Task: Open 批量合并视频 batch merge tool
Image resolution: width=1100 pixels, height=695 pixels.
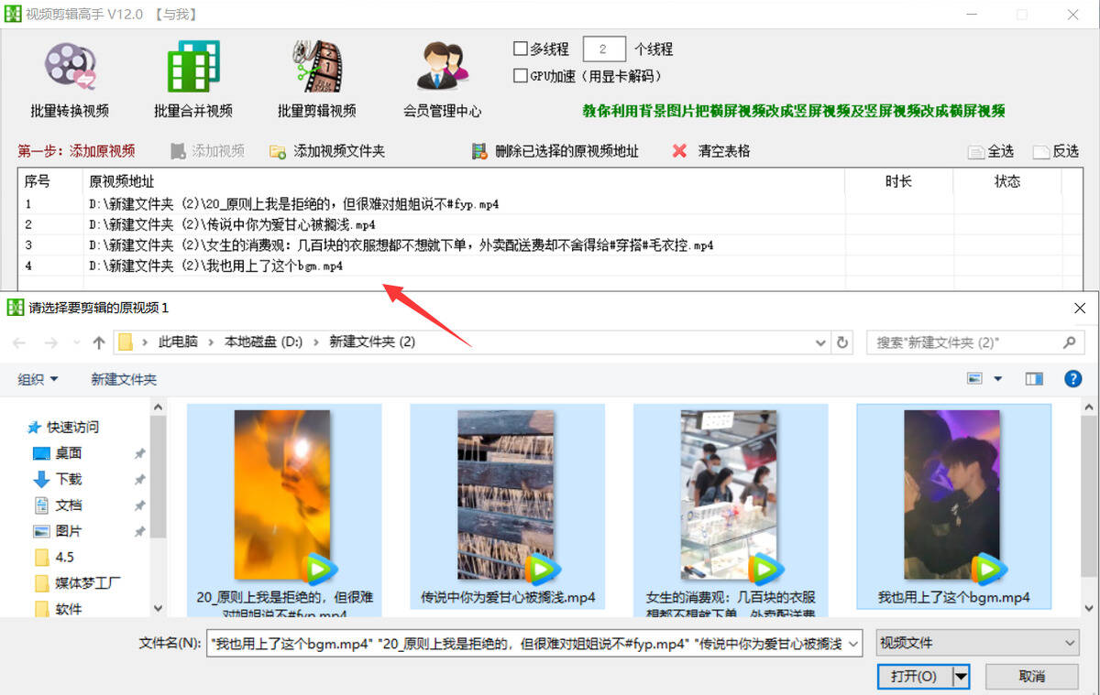Action: [x=192, y=68]
